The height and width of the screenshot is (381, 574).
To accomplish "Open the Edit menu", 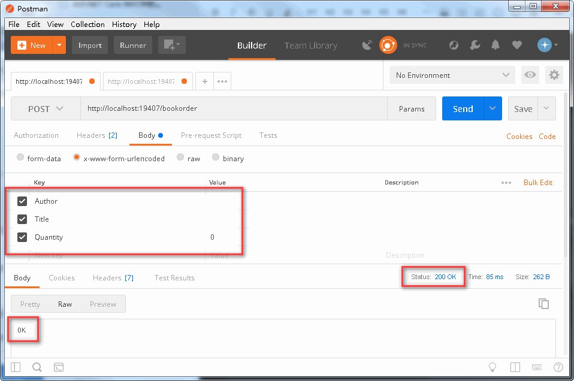I will click(34, 24).
